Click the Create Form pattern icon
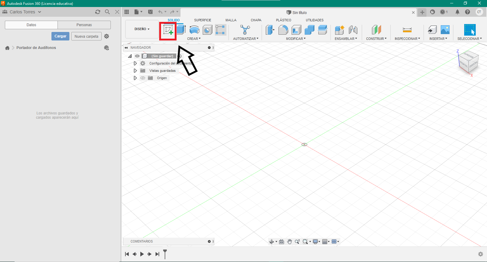The width and height of the screenshot is (487, 262). [220, 30]
